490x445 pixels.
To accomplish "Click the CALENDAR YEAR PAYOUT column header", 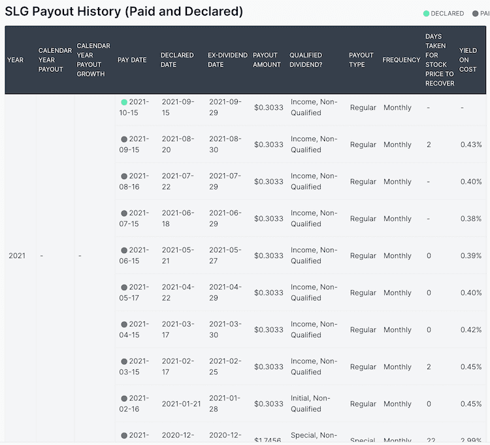I will tap(55, 59).
